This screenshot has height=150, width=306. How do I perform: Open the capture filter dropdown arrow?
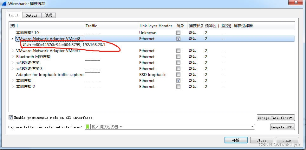tap(253, 127)
